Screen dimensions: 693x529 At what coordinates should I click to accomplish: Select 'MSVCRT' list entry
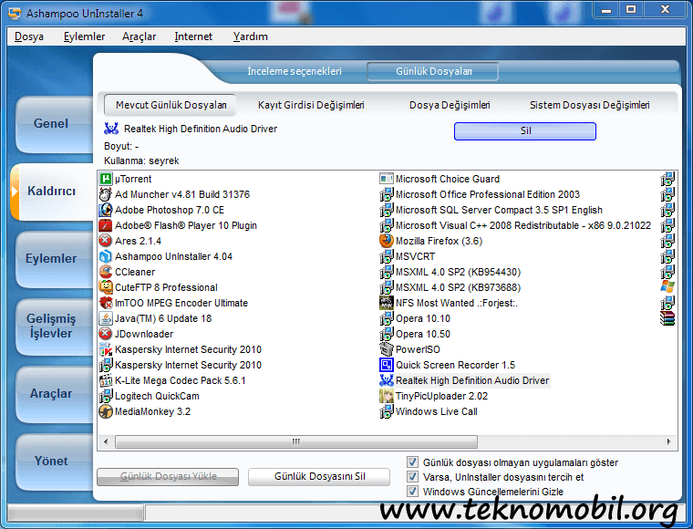click(x=408, y=256)
